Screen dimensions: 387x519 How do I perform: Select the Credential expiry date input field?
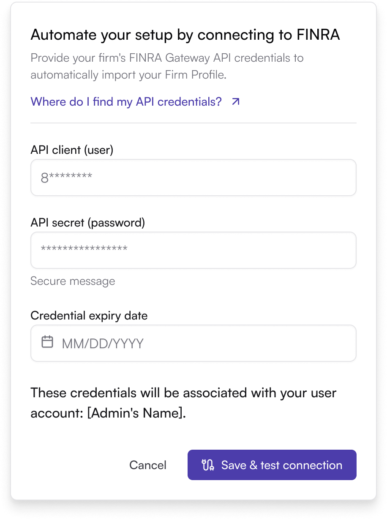click(193, 343)
